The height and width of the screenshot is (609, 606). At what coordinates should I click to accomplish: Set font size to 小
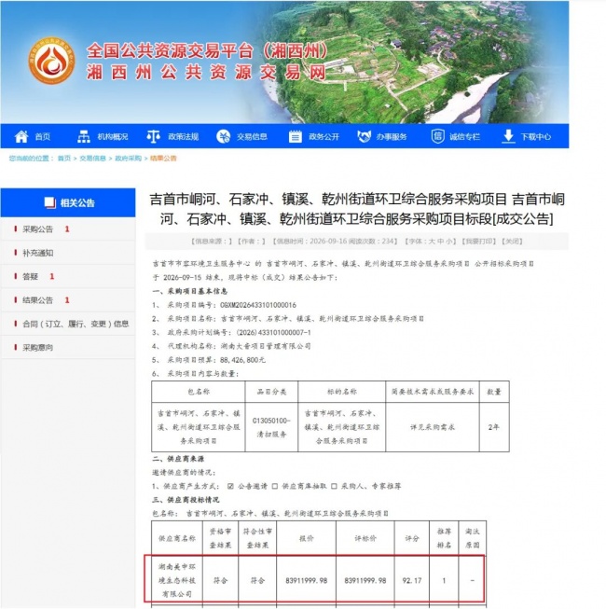450,242
